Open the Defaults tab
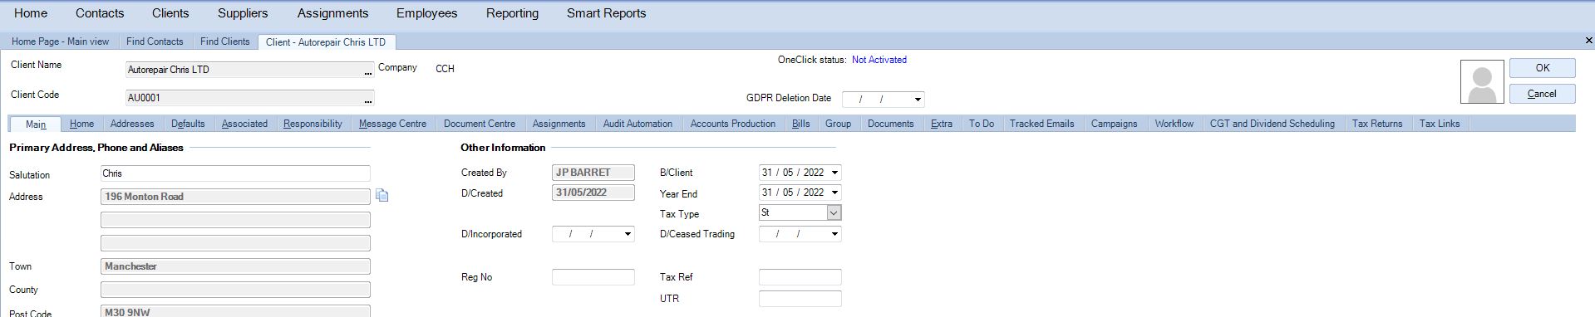 [188, 124]
